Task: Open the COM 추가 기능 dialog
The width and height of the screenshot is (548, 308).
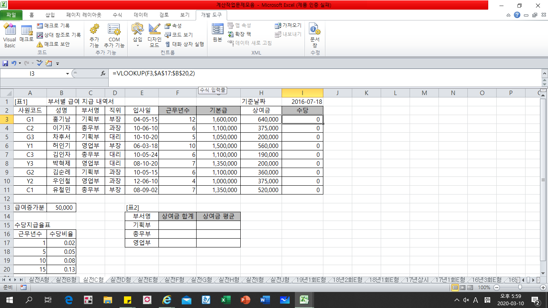Action: pyautogui.click(x=114, y=35)
